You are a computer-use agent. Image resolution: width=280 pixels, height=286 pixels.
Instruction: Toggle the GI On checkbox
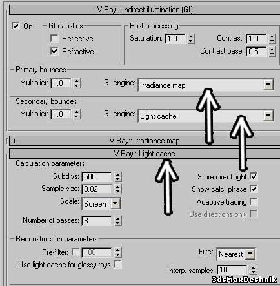tap(15, 26)
